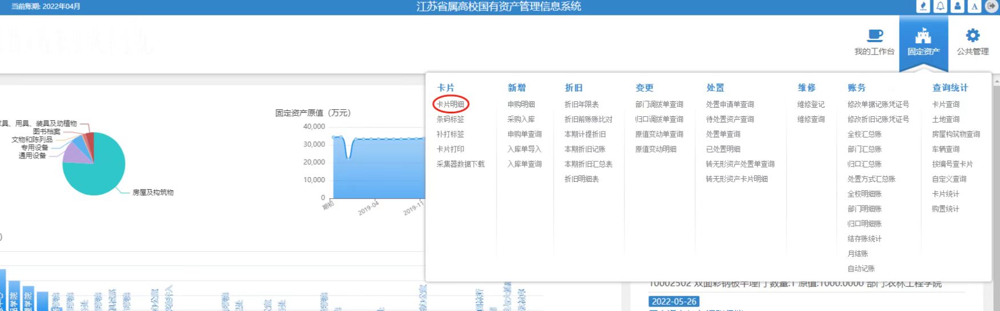Open 本期计提折旧 menu entry

click(585, 134)
